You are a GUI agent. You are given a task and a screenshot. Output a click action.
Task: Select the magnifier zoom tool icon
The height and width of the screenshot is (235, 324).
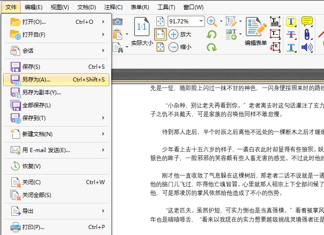click(212, 22)
